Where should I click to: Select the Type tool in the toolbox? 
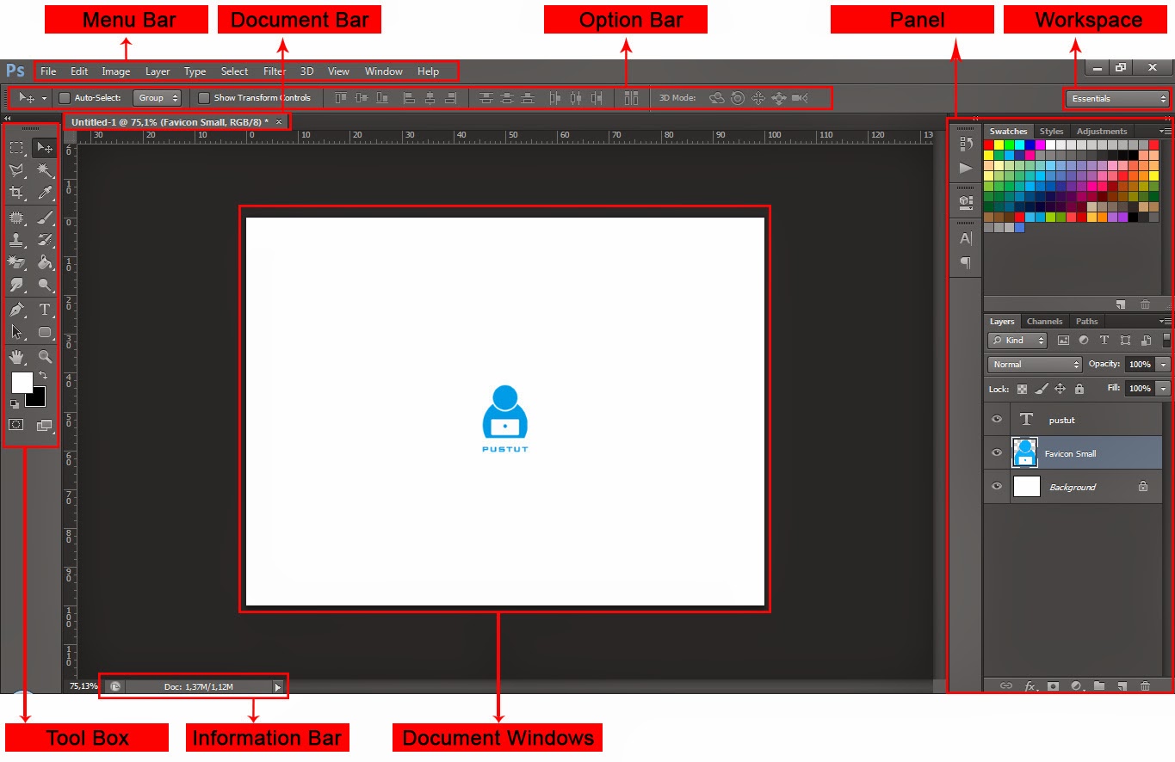(x=44, y=310)
